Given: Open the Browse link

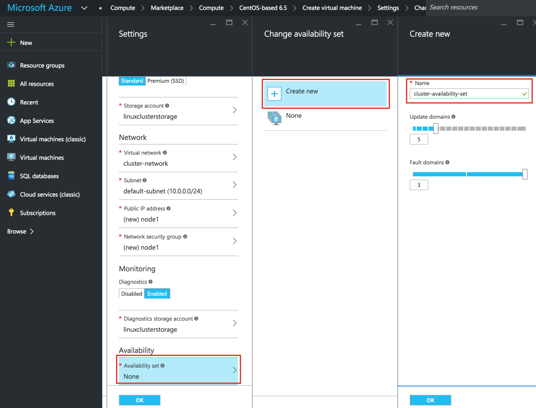Looking at the screenshot, I should (x=16, y=231).
